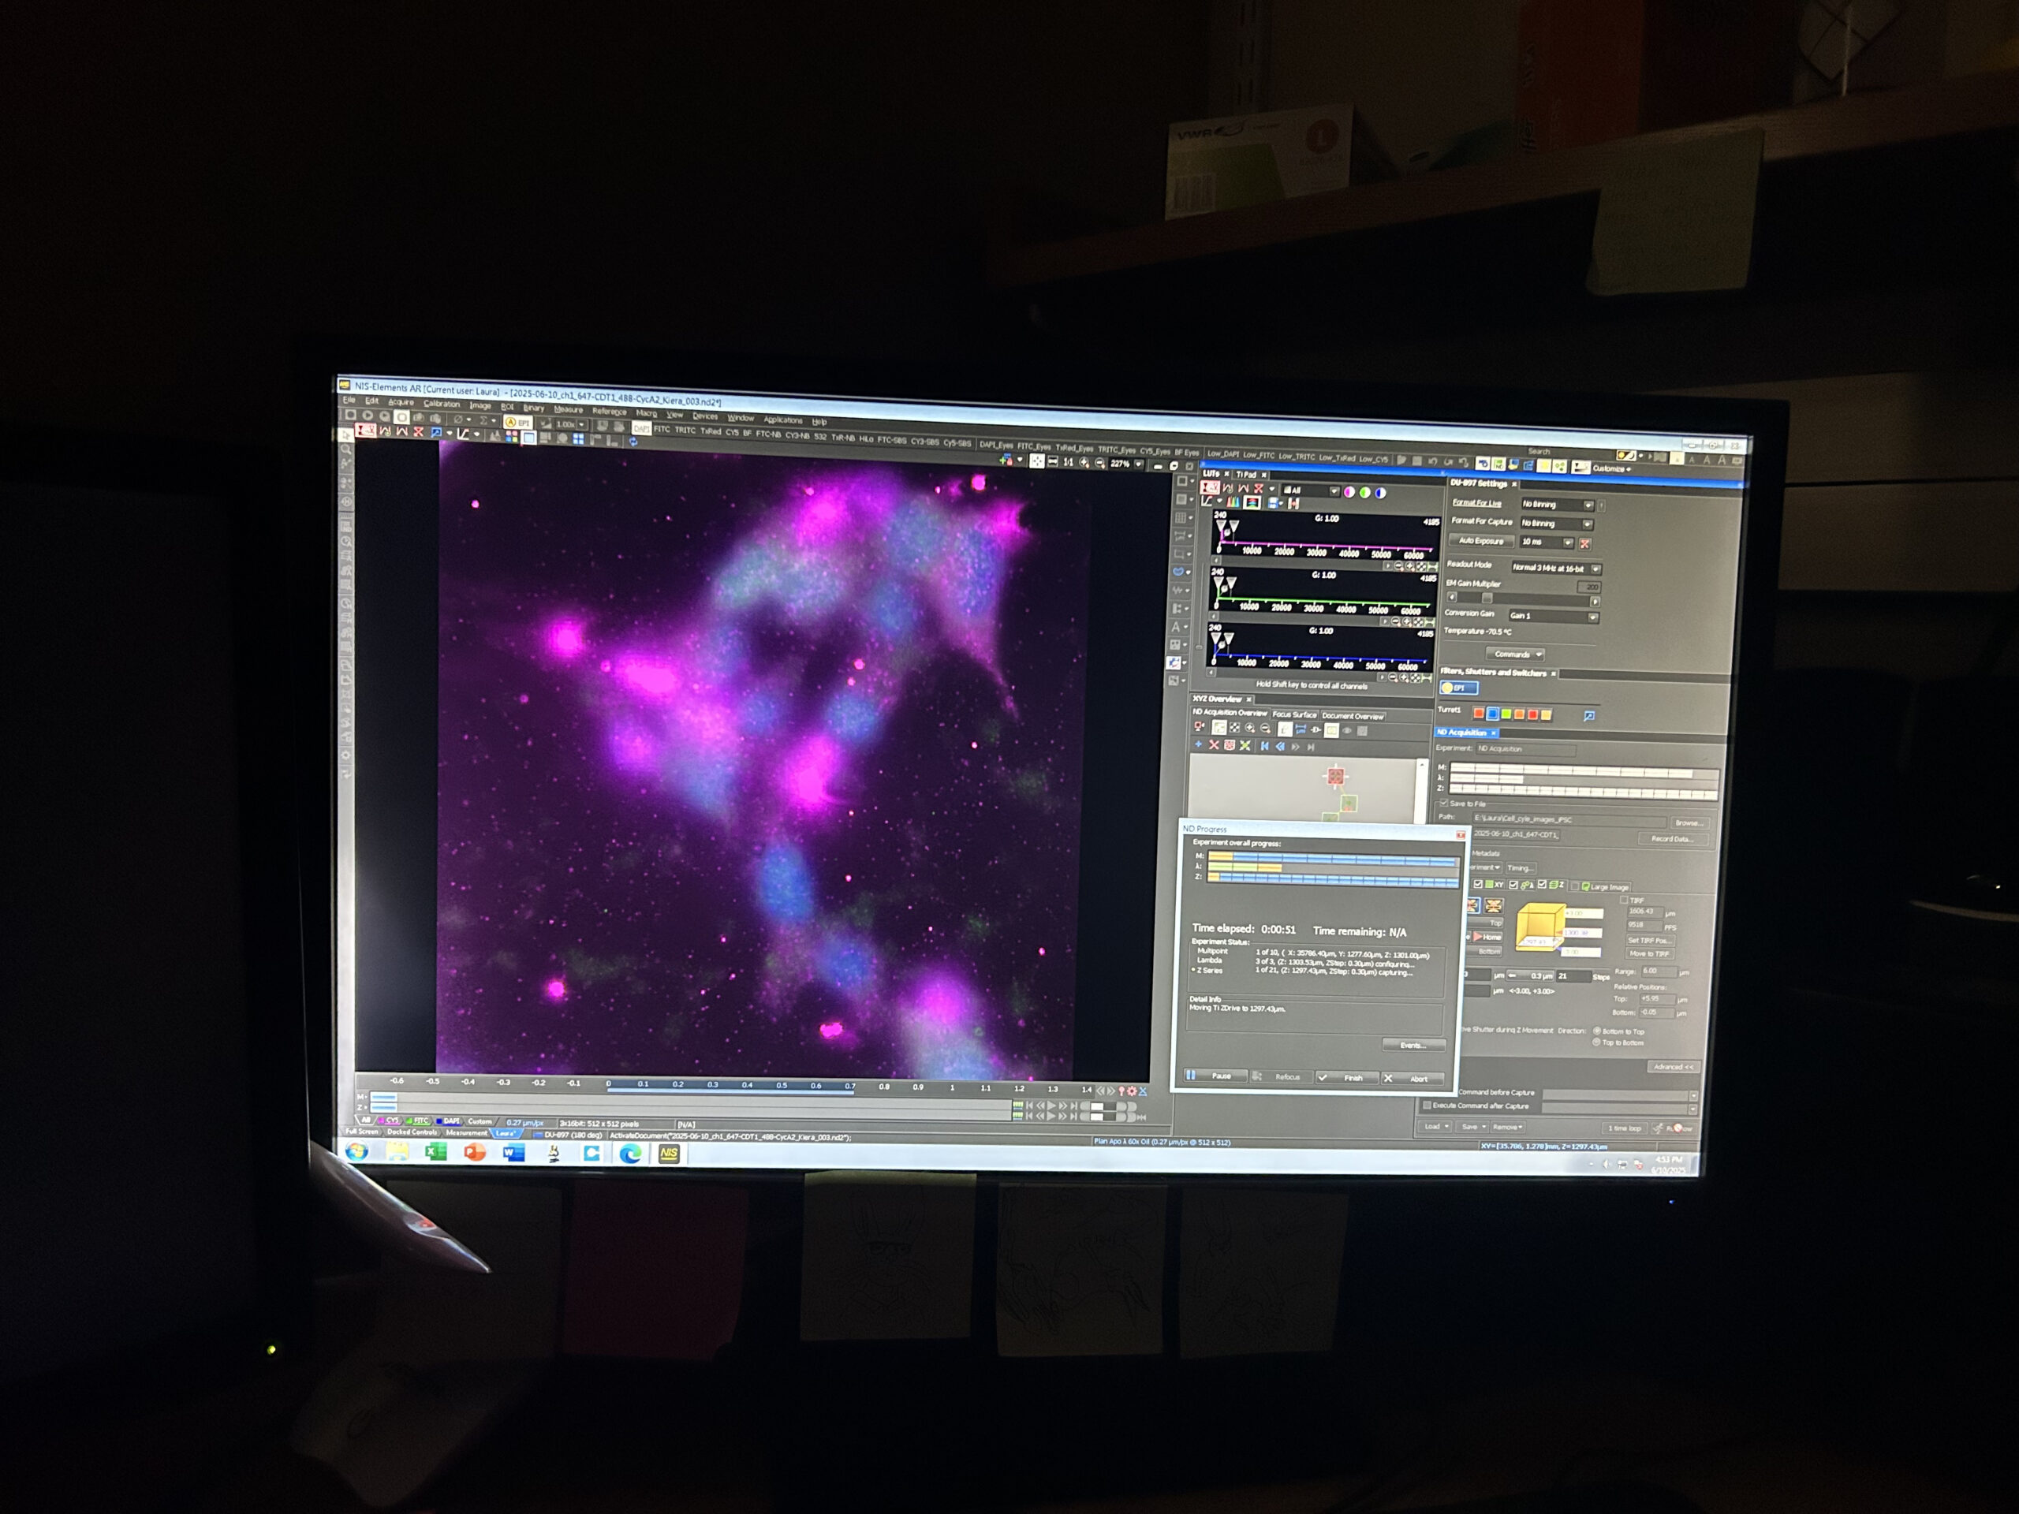
Task: Uncheck the Save to File checkbox
Action: point(1443,803)
